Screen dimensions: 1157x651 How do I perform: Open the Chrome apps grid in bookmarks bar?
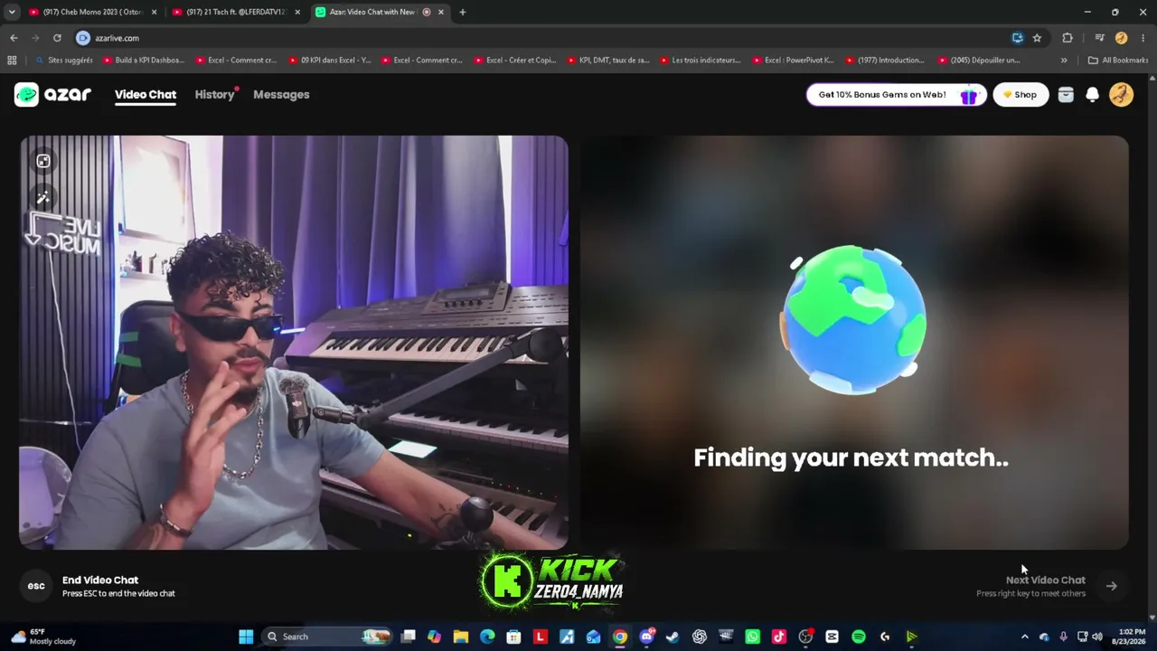[x=12, y=61]
